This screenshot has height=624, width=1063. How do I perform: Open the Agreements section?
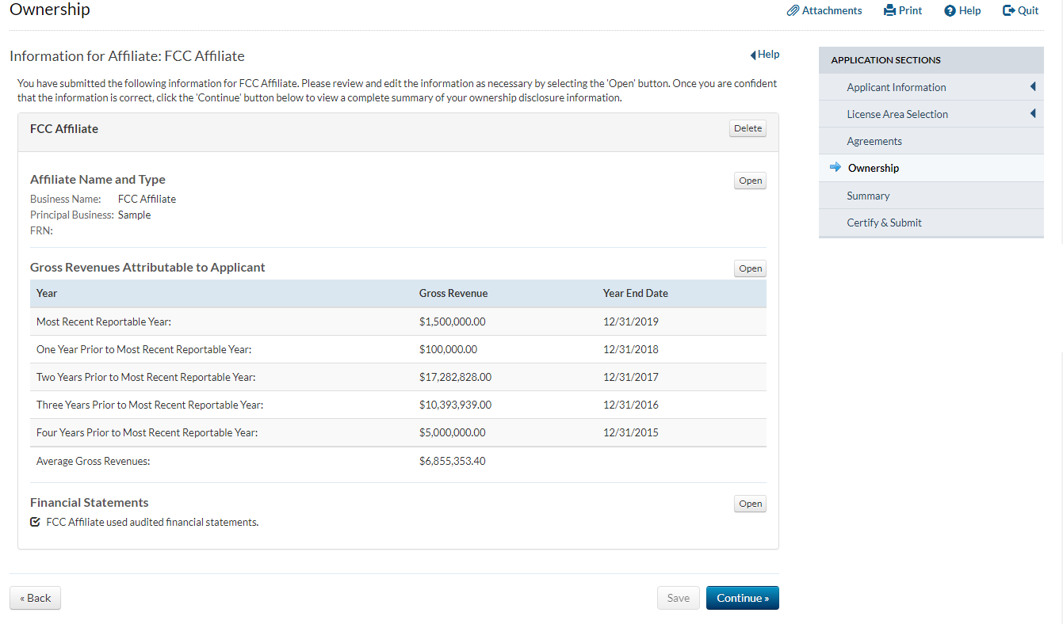pos(874,141)
